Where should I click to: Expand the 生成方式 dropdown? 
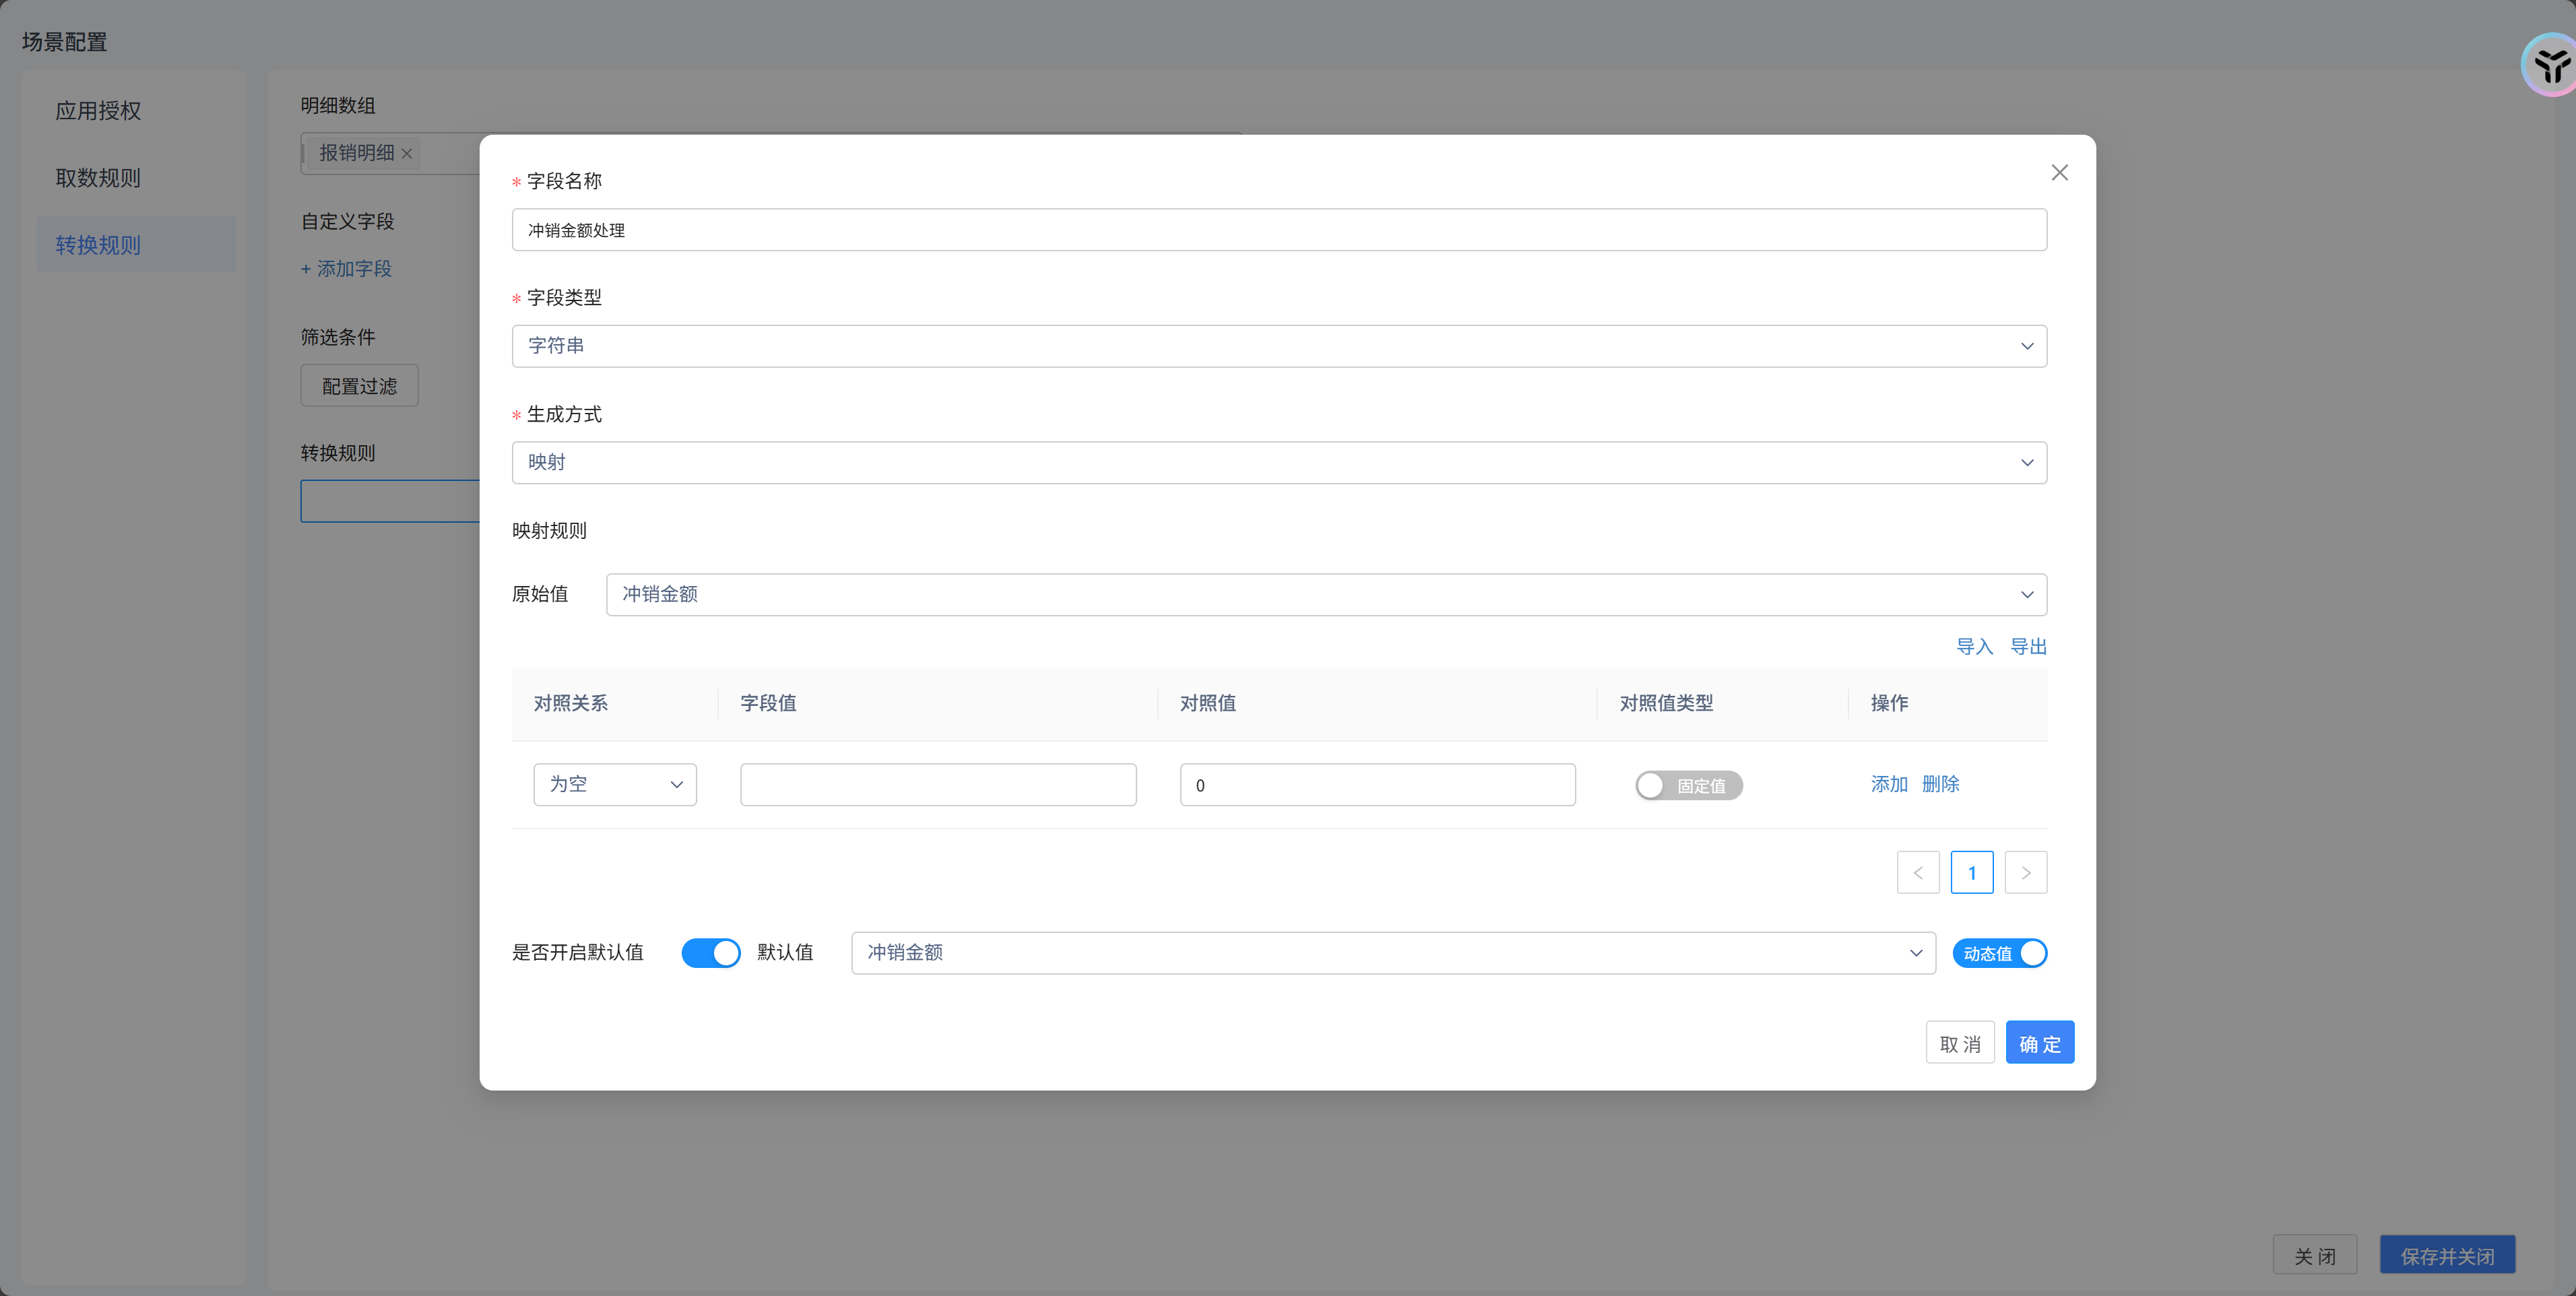coord(1278,463)
